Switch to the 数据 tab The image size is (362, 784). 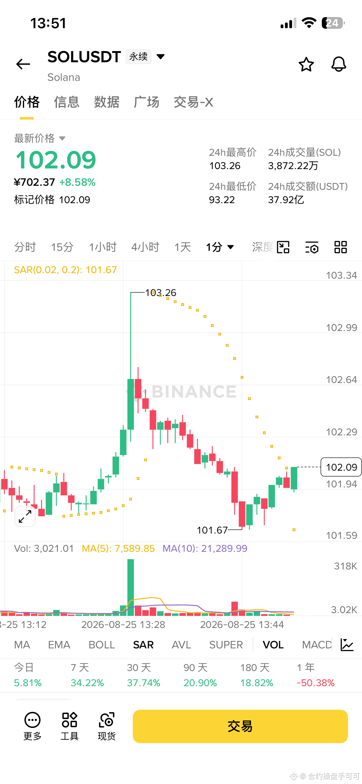pos(107,102)
